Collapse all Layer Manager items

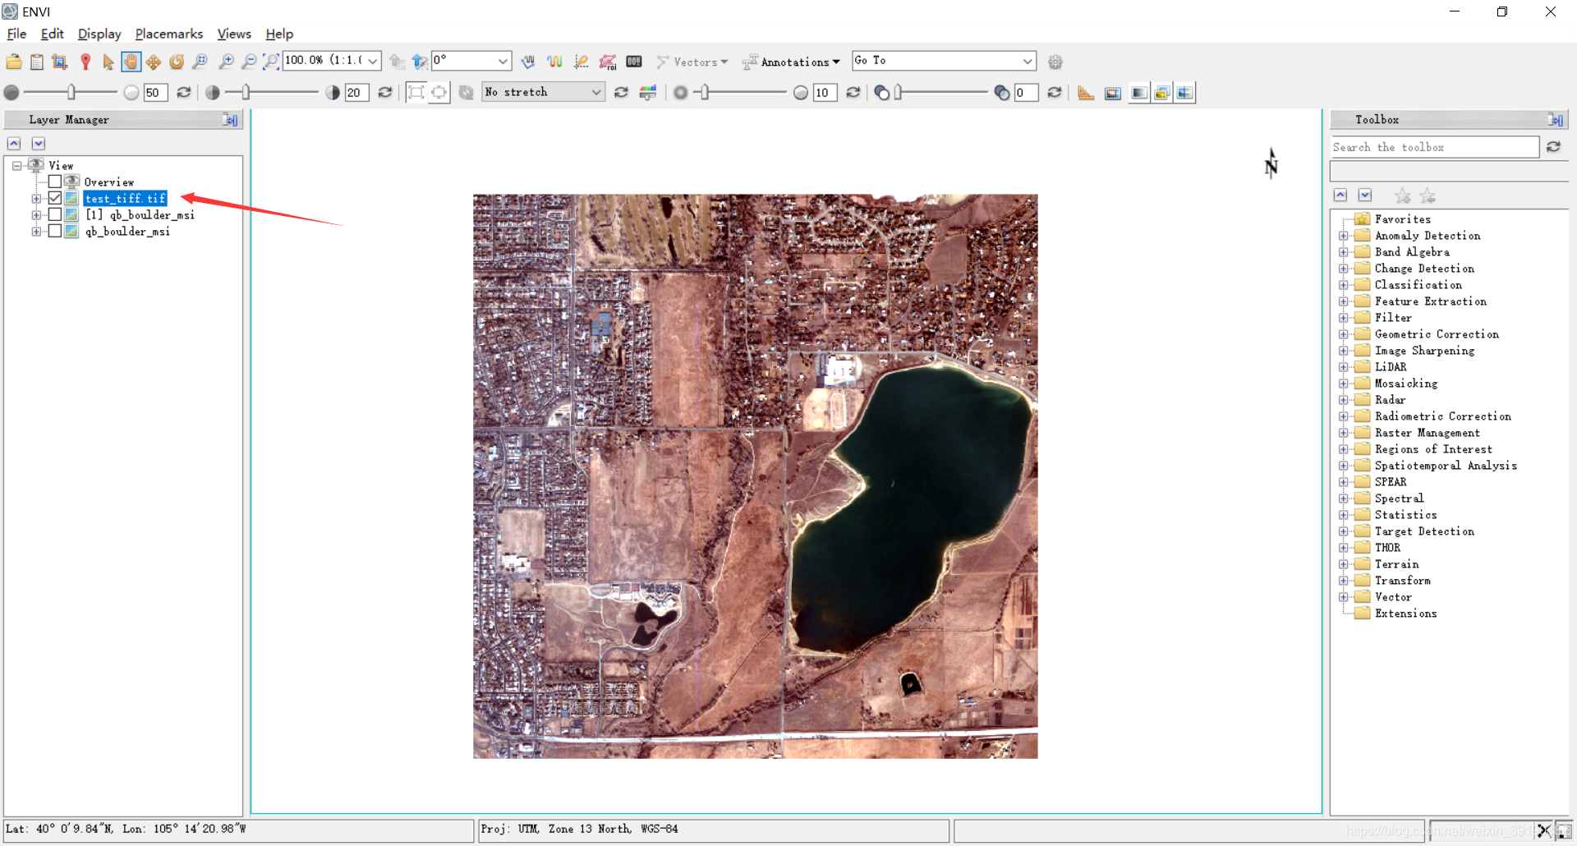pos(14,144)
